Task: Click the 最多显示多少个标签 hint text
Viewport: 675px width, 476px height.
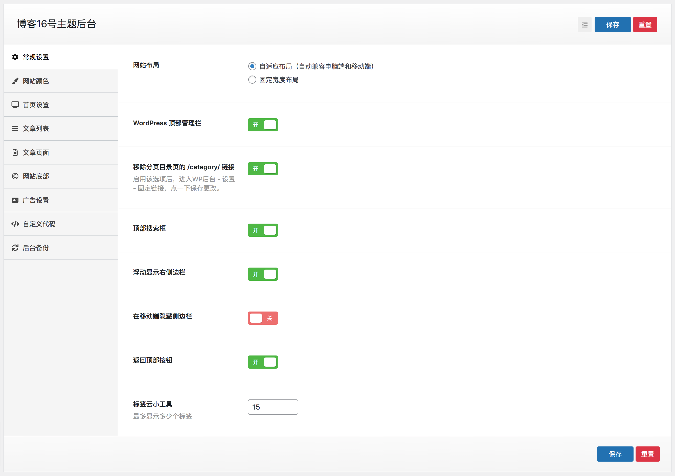Action: point(163,416)
